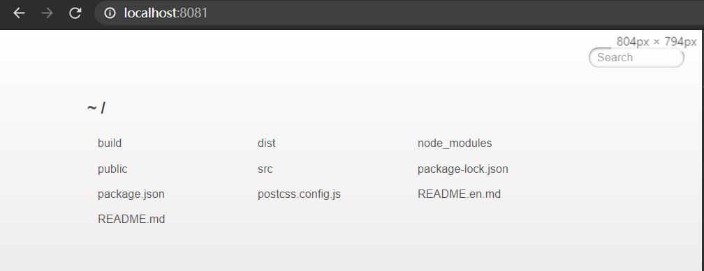The height and width of the screenshot is (271, 704).
Task: Click the browser forward arrow
Action: 47,13
